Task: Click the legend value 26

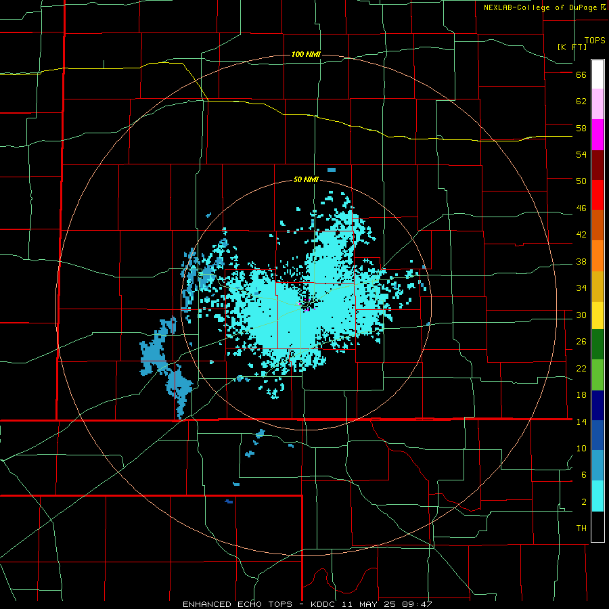Action: pos(581,342)
